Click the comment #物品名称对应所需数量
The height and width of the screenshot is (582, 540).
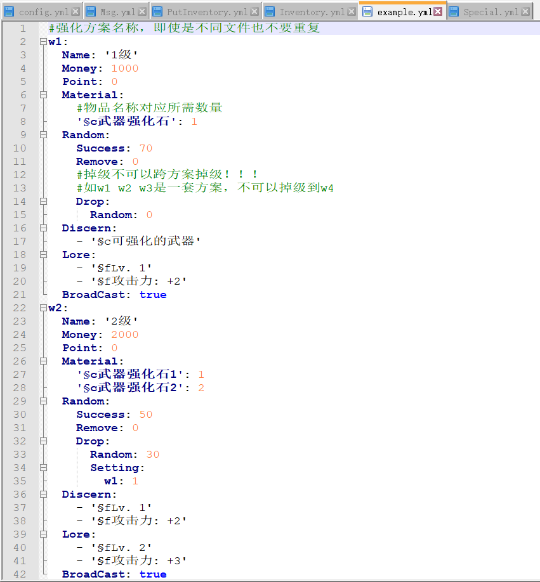149,108
